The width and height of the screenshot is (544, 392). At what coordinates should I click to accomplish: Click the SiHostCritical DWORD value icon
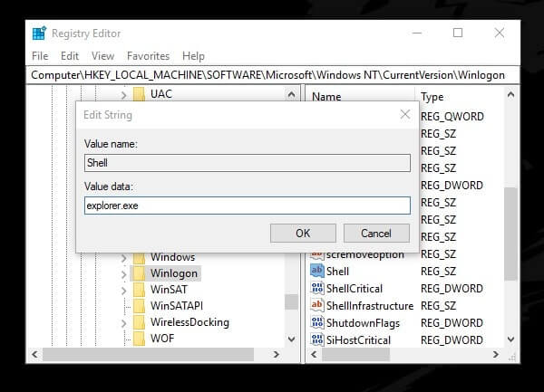(x=317, y=339)
